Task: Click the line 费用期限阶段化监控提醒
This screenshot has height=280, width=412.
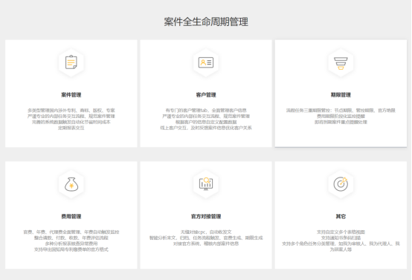Action: [341, 117]
